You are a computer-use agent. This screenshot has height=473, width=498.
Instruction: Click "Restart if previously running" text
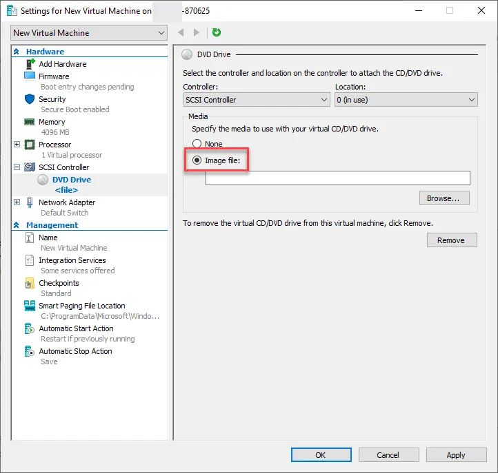[x=88, y=339]
